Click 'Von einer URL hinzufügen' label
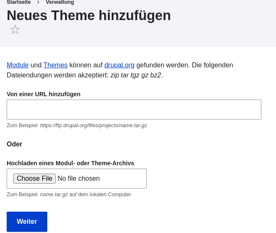Image resolution: width=276 pixels, height=233 pixels. tap(43, 94)
